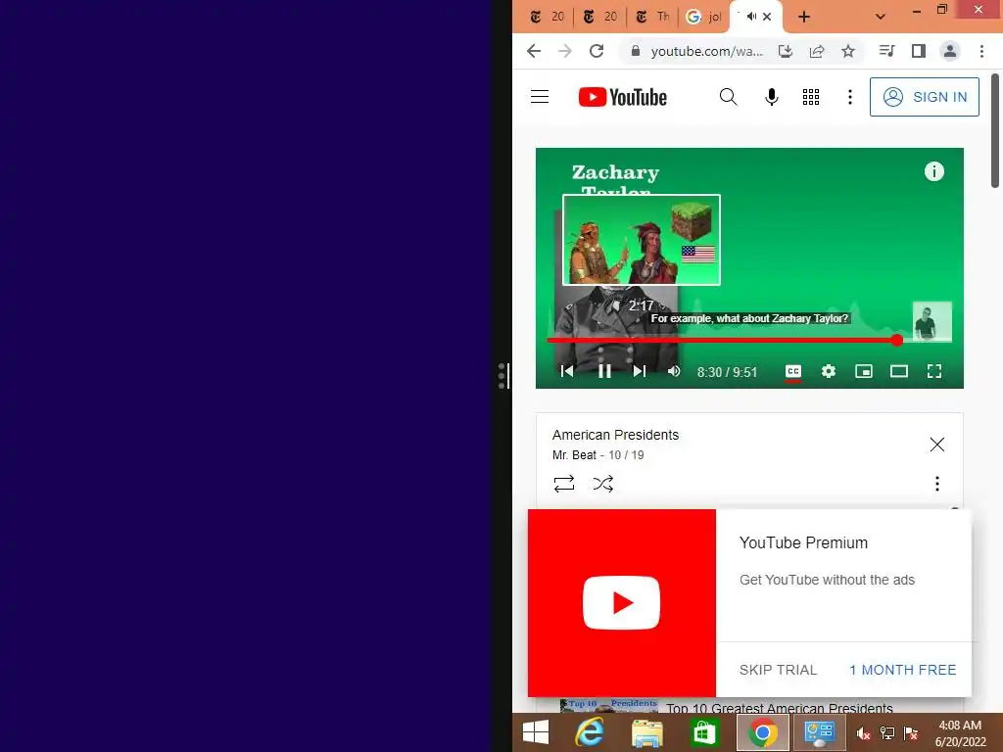Mute the video player volume

674,371
